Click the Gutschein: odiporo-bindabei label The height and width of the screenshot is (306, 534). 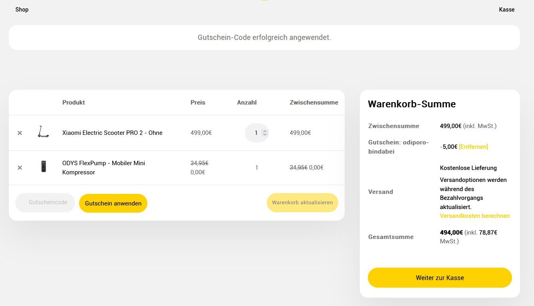(x=399, y=147)
